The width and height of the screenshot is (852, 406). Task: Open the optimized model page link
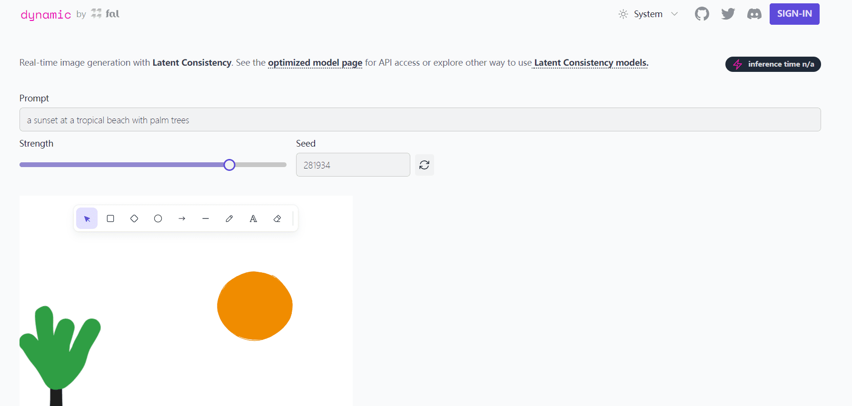click(x=315, y=63)
